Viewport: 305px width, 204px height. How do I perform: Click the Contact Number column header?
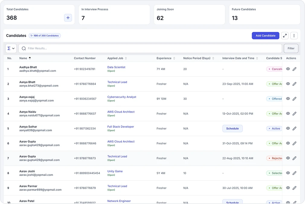pos(85,58)
